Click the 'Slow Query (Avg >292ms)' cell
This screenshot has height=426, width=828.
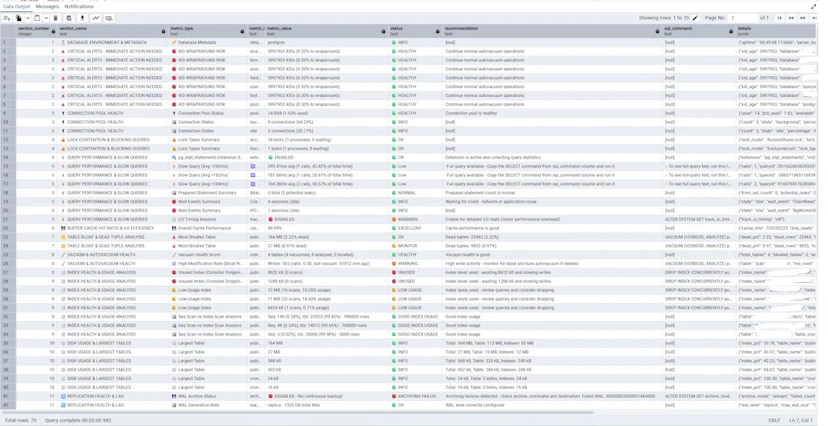(x=208, y=167)
